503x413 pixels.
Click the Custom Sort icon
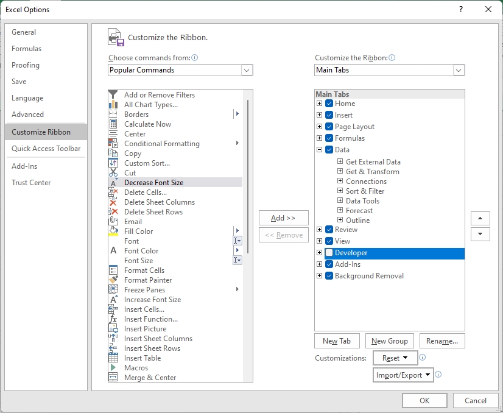point(113,163)
